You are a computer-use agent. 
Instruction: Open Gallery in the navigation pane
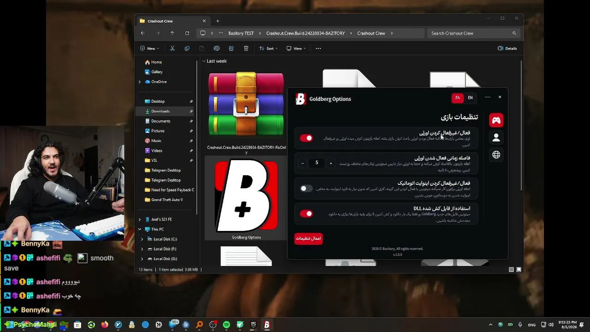click(x=157, y=72)
